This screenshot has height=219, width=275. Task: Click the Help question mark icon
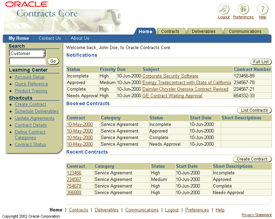[263, 9]
